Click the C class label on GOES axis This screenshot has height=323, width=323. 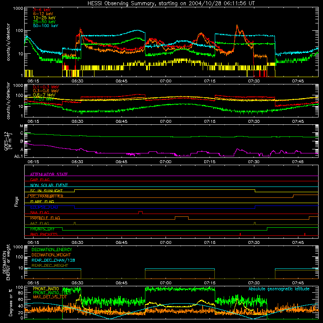point(22,133)
